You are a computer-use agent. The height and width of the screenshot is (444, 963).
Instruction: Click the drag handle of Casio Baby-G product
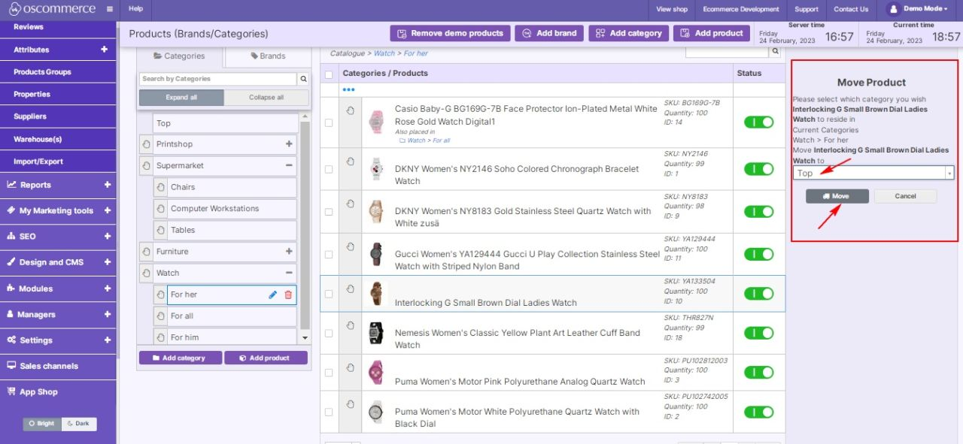point(351,110)
